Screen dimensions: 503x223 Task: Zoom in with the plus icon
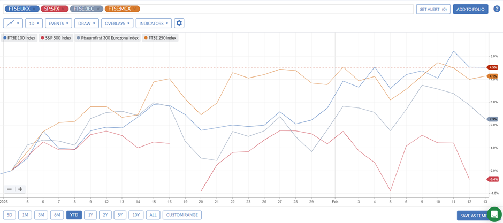coord(20,189)
